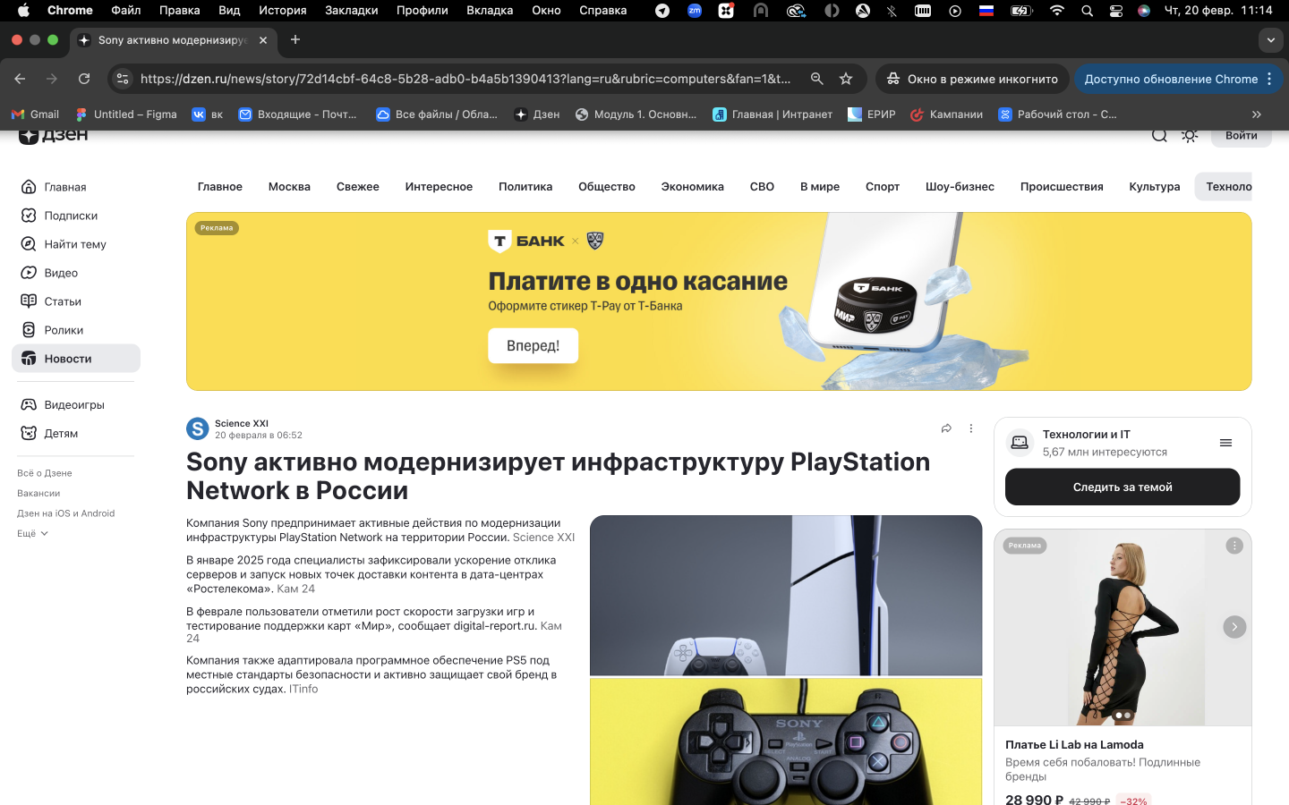This screenshot has height=805, width=1289.
Task: Switch to the Свежее news tab
Action: (358, 187)
